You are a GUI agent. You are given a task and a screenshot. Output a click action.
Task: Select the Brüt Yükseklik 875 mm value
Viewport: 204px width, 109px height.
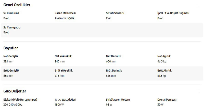coord(59,76)
